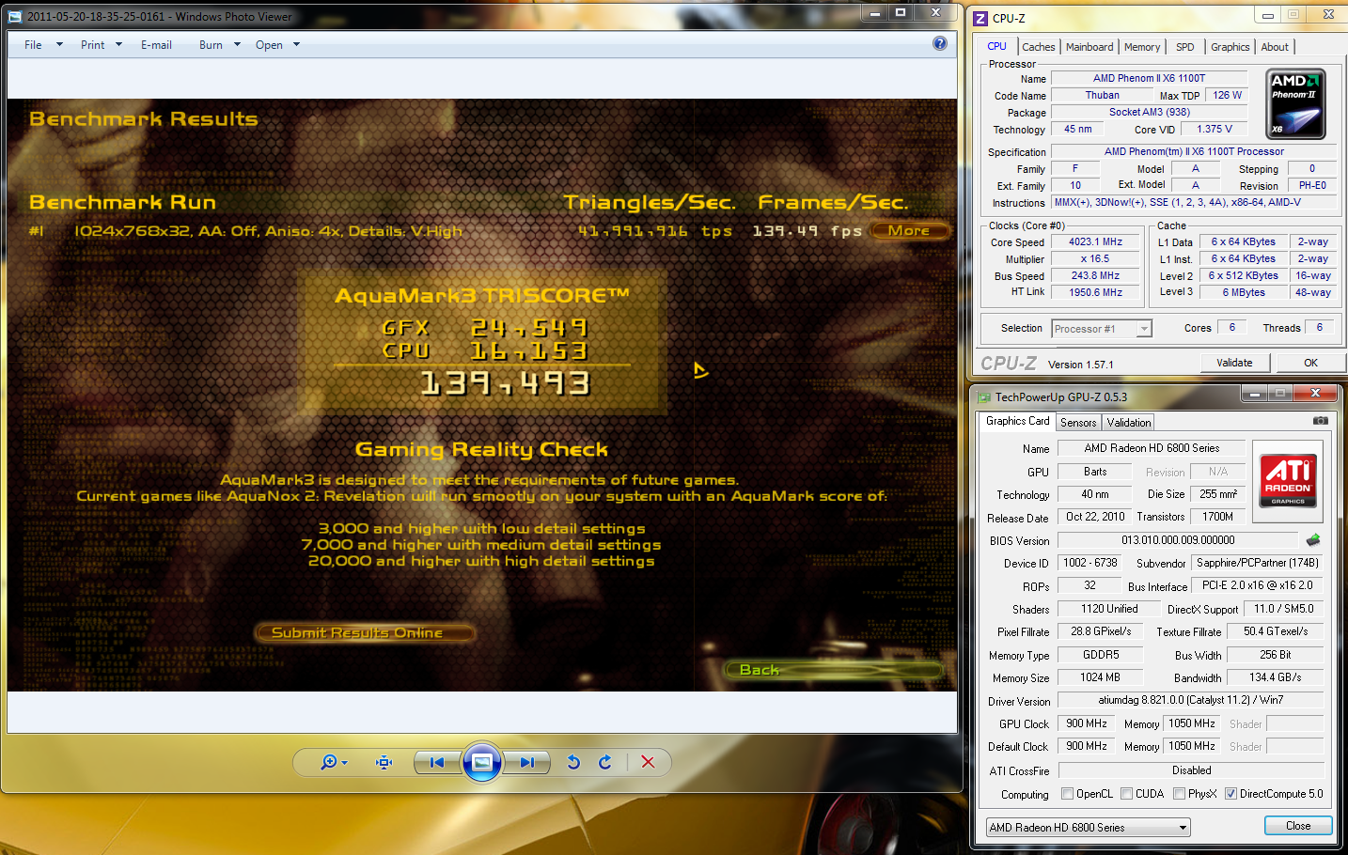The width and height of the screenshot is (1348, 855).
Task: Click the BIOS Version field in GPU-Z
Action: (x=1178, y=540)
